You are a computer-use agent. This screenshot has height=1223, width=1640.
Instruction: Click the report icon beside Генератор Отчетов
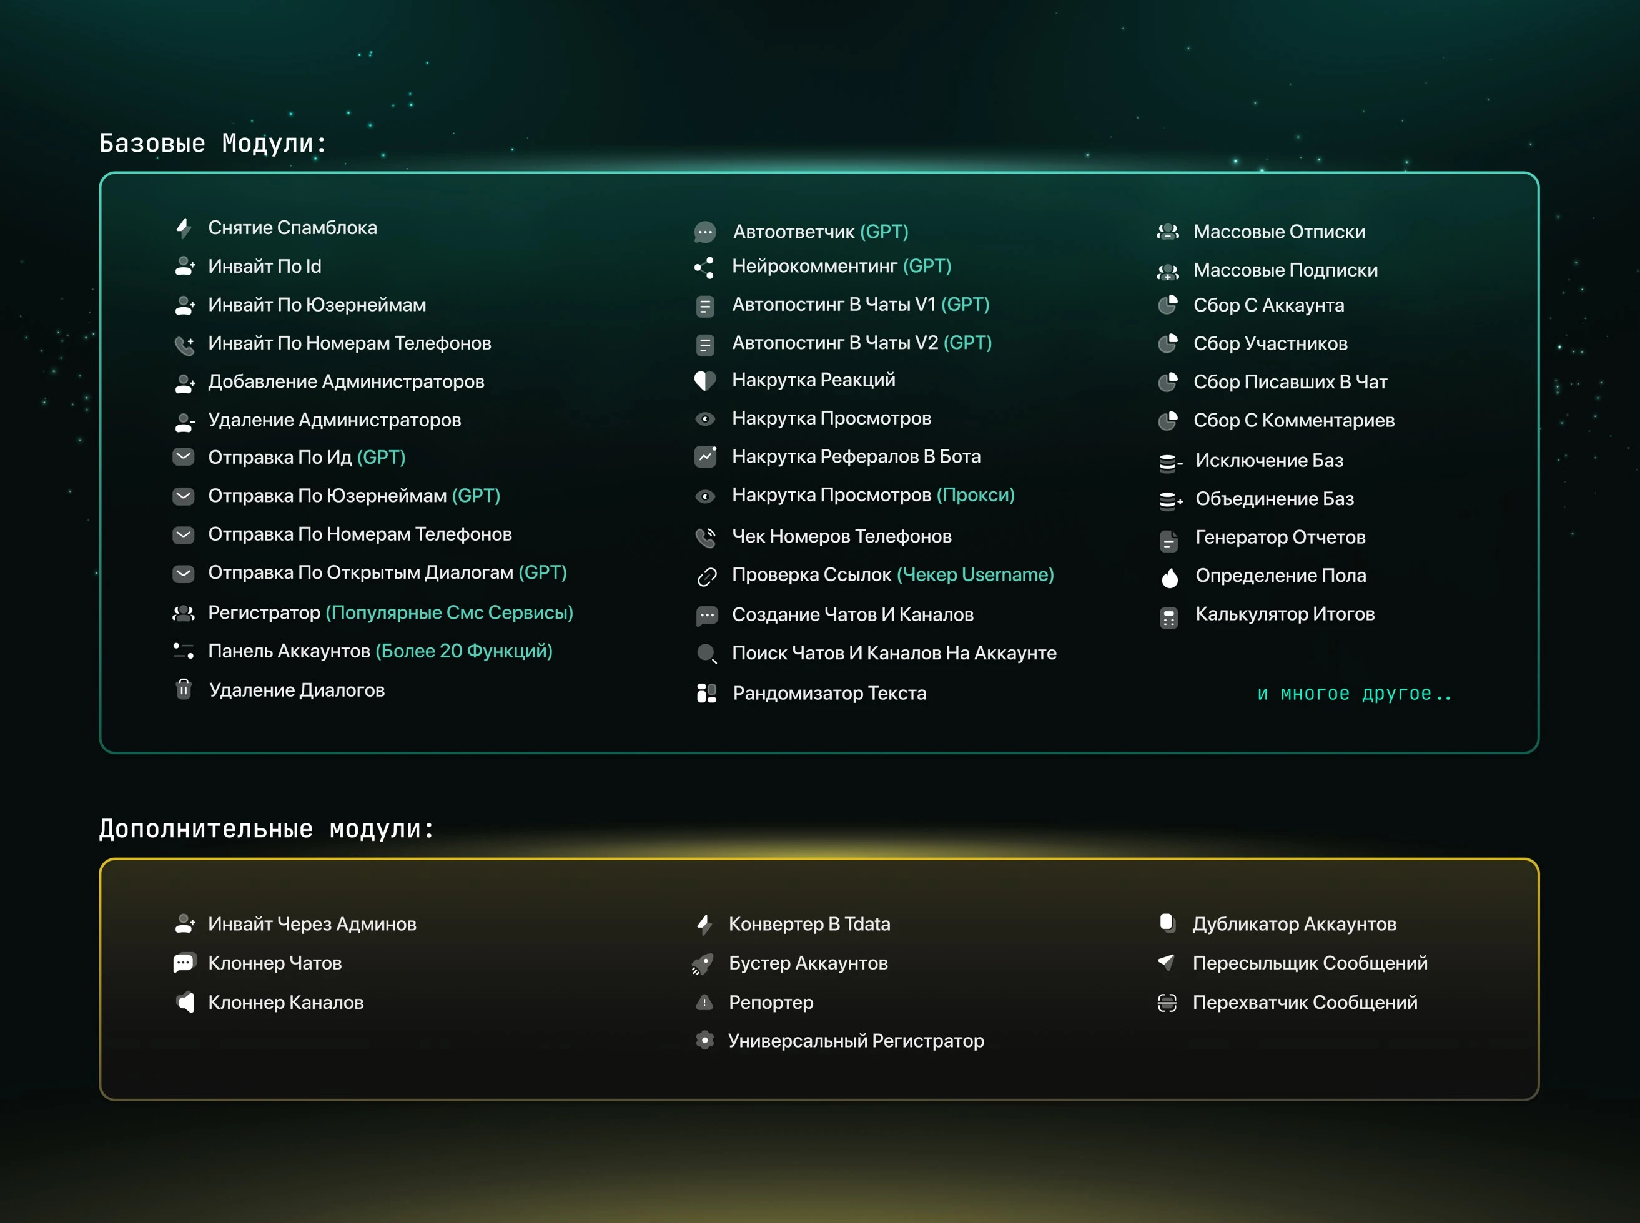pyautogui.click(x=1168, y=541)
